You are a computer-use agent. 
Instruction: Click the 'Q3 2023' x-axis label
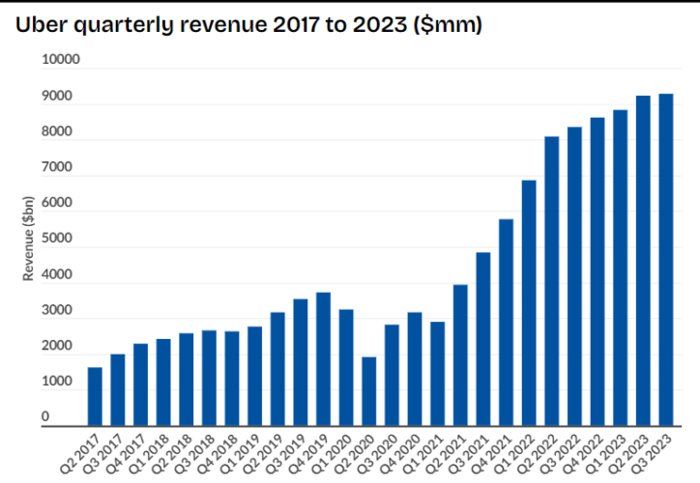tap(652, 453)
